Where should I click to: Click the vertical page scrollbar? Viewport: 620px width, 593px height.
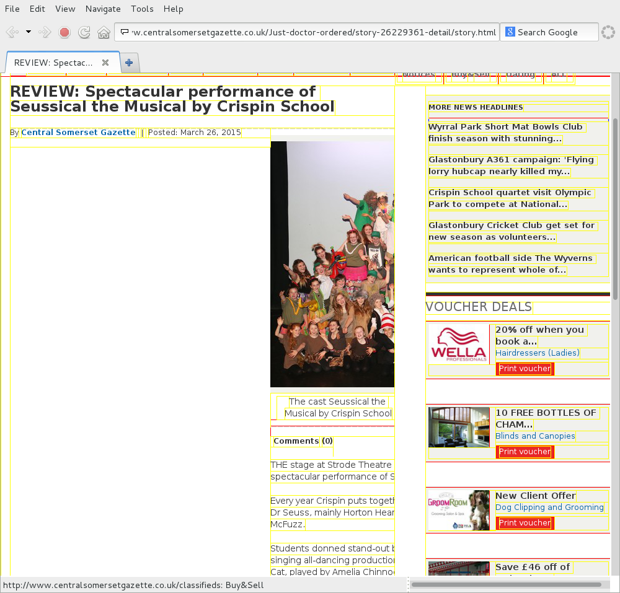615,198
